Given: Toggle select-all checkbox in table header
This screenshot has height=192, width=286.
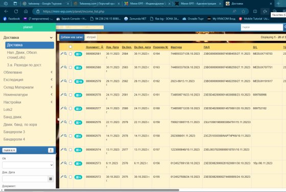Looking at the screenshot, I should [x=70, y=47].
